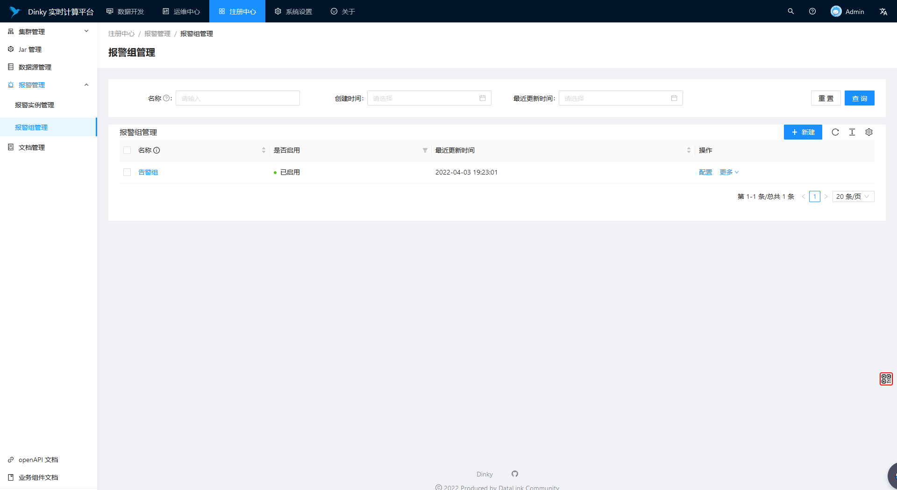The height and width of the screenshot is (490, 897).
Task: Open Jar 管理 in sidebar
Action: (49, 49)
